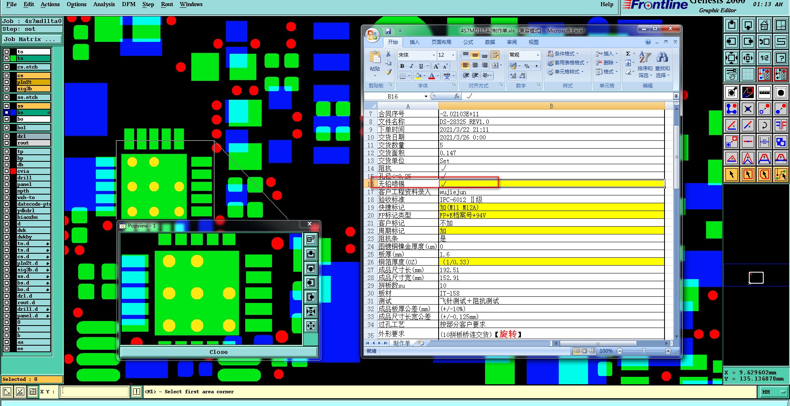Click the net select arrow tool icon
This screenshot has height=406, width=790.
click(781, 174)
